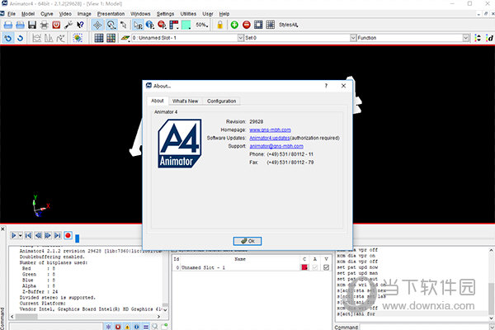The width and height of the screenshot is (495, 330).
Task: Click the pointer pick P tool
Action: click(x=138, y=25)
